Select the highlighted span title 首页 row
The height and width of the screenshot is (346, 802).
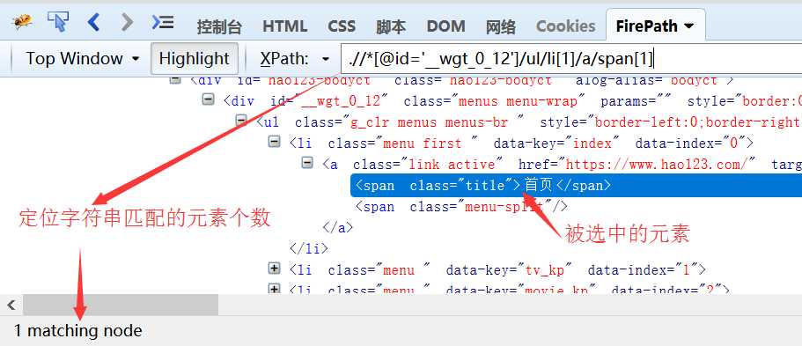pyautogui.click(x=576, y=185)
